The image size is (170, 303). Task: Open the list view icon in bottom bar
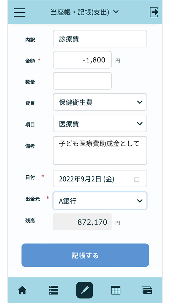coord(53,290)
